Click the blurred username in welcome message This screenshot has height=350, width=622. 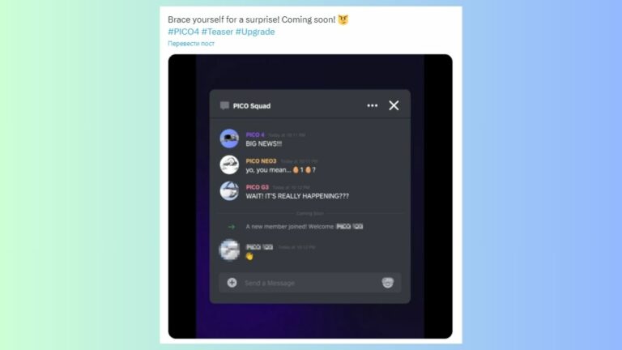pyautogui.click(x=350, y=227)
